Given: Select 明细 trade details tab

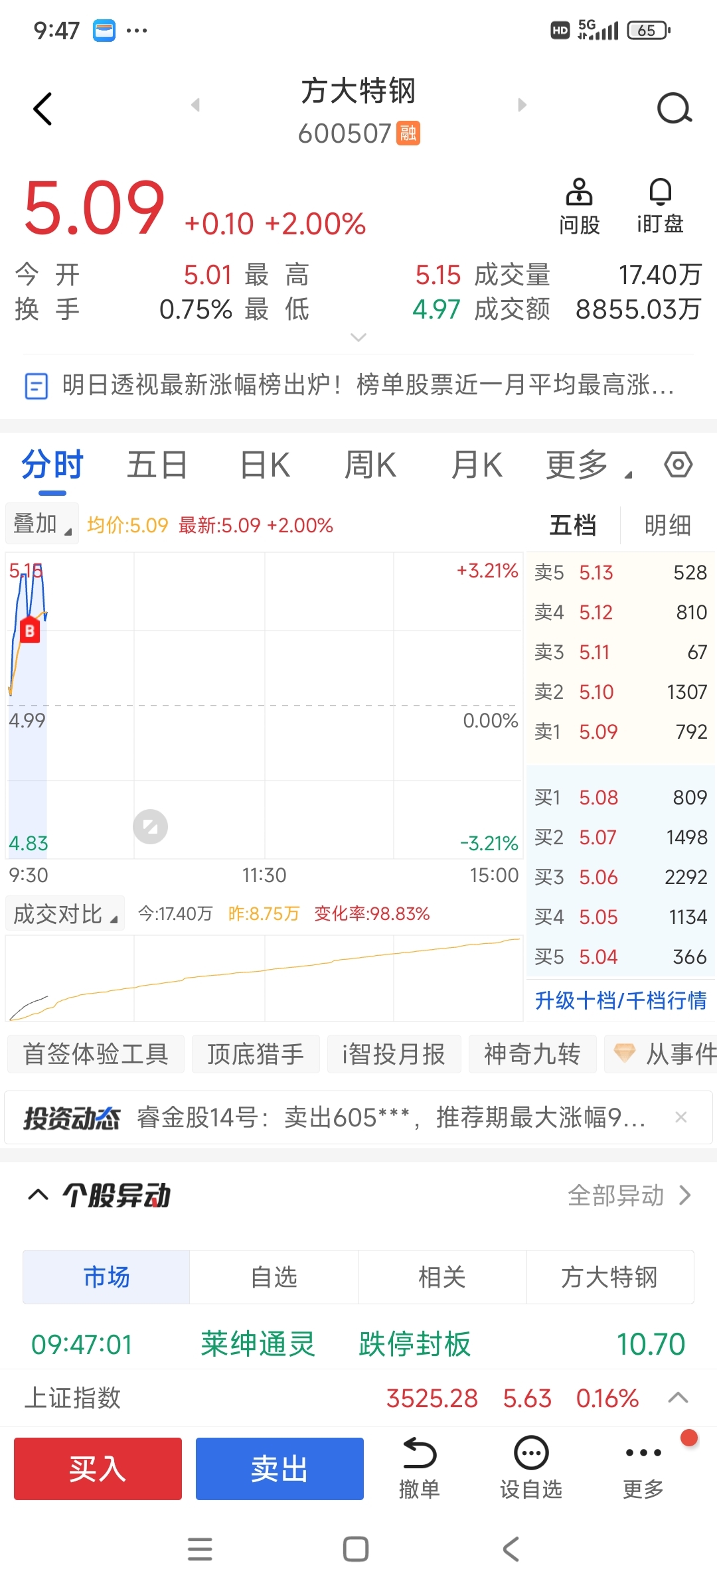Looking at the screenshot, I should [x=668, y=525].
